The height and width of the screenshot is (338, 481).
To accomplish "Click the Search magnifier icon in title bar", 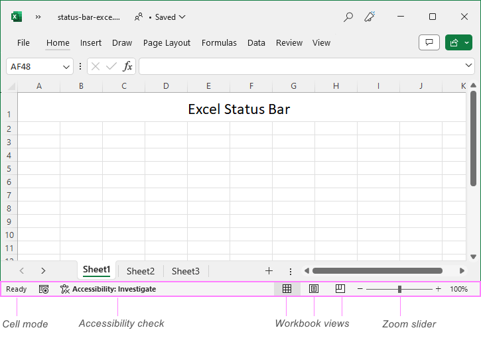I will (x=348, y=17).
